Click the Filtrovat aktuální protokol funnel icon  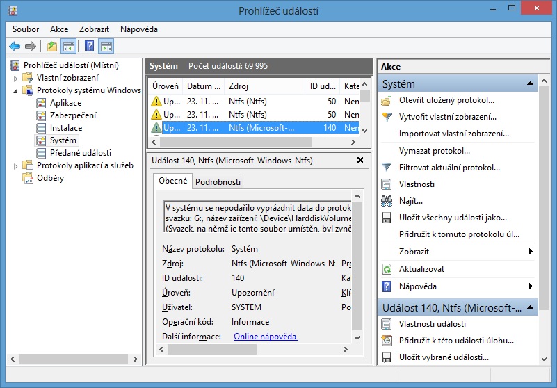tap(387, 168)
